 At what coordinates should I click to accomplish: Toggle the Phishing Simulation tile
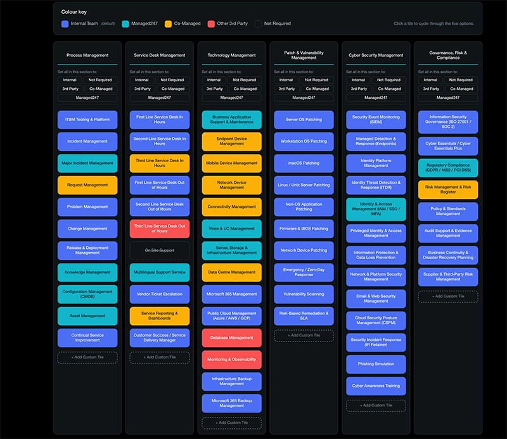tap(376, 364)
